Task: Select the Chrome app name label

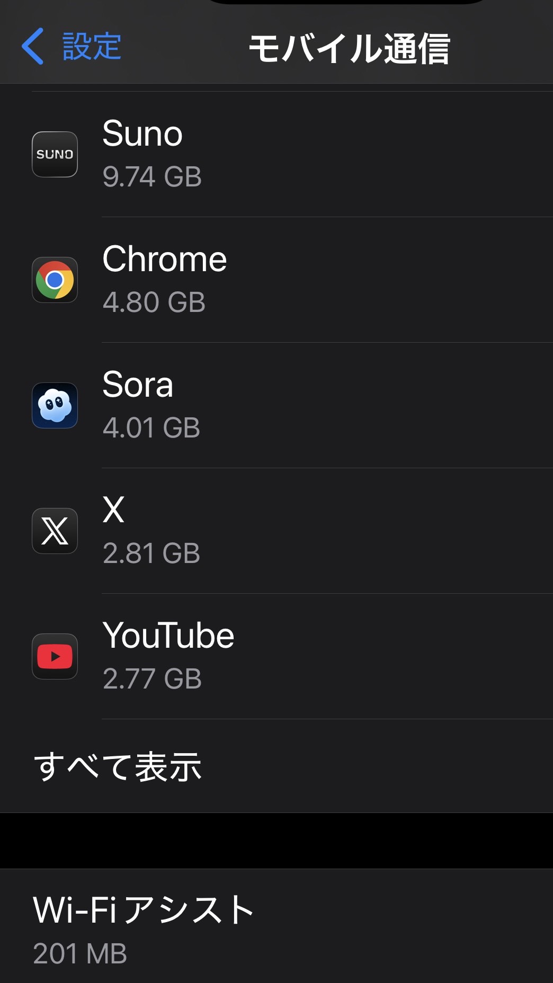Action: [164, 259]
